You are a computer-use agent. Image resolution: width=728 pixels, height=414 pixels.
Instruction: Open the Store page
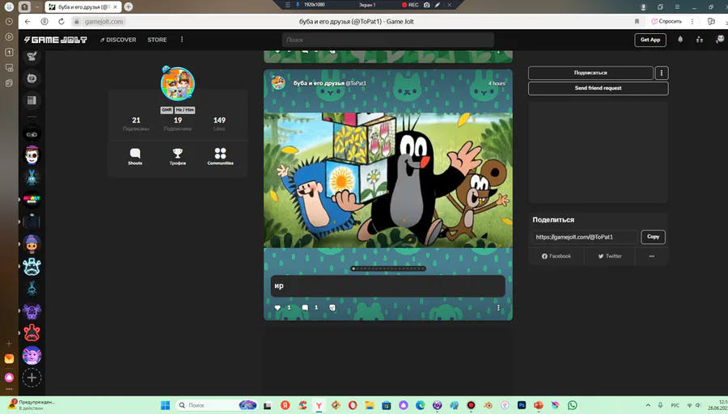click(157, 40)
